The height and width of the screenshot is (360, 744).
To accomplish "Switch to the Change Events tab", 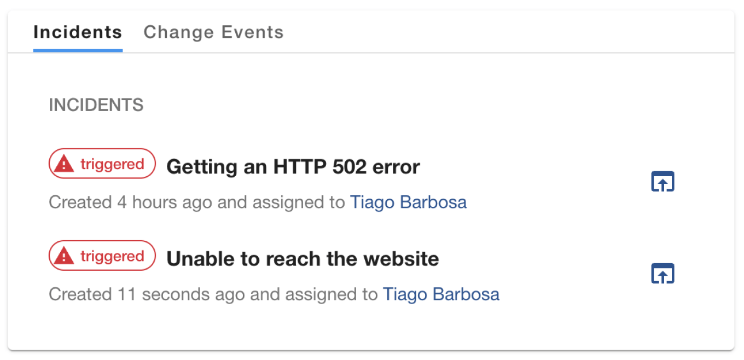I will tap(213, 32).
